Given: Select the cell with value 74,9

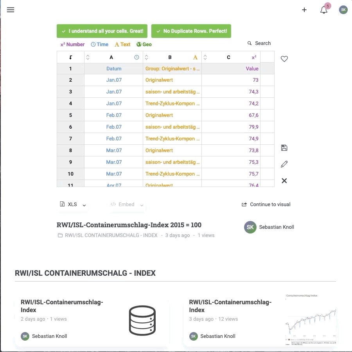Looking at the screenshot, I should click(231, 138).
